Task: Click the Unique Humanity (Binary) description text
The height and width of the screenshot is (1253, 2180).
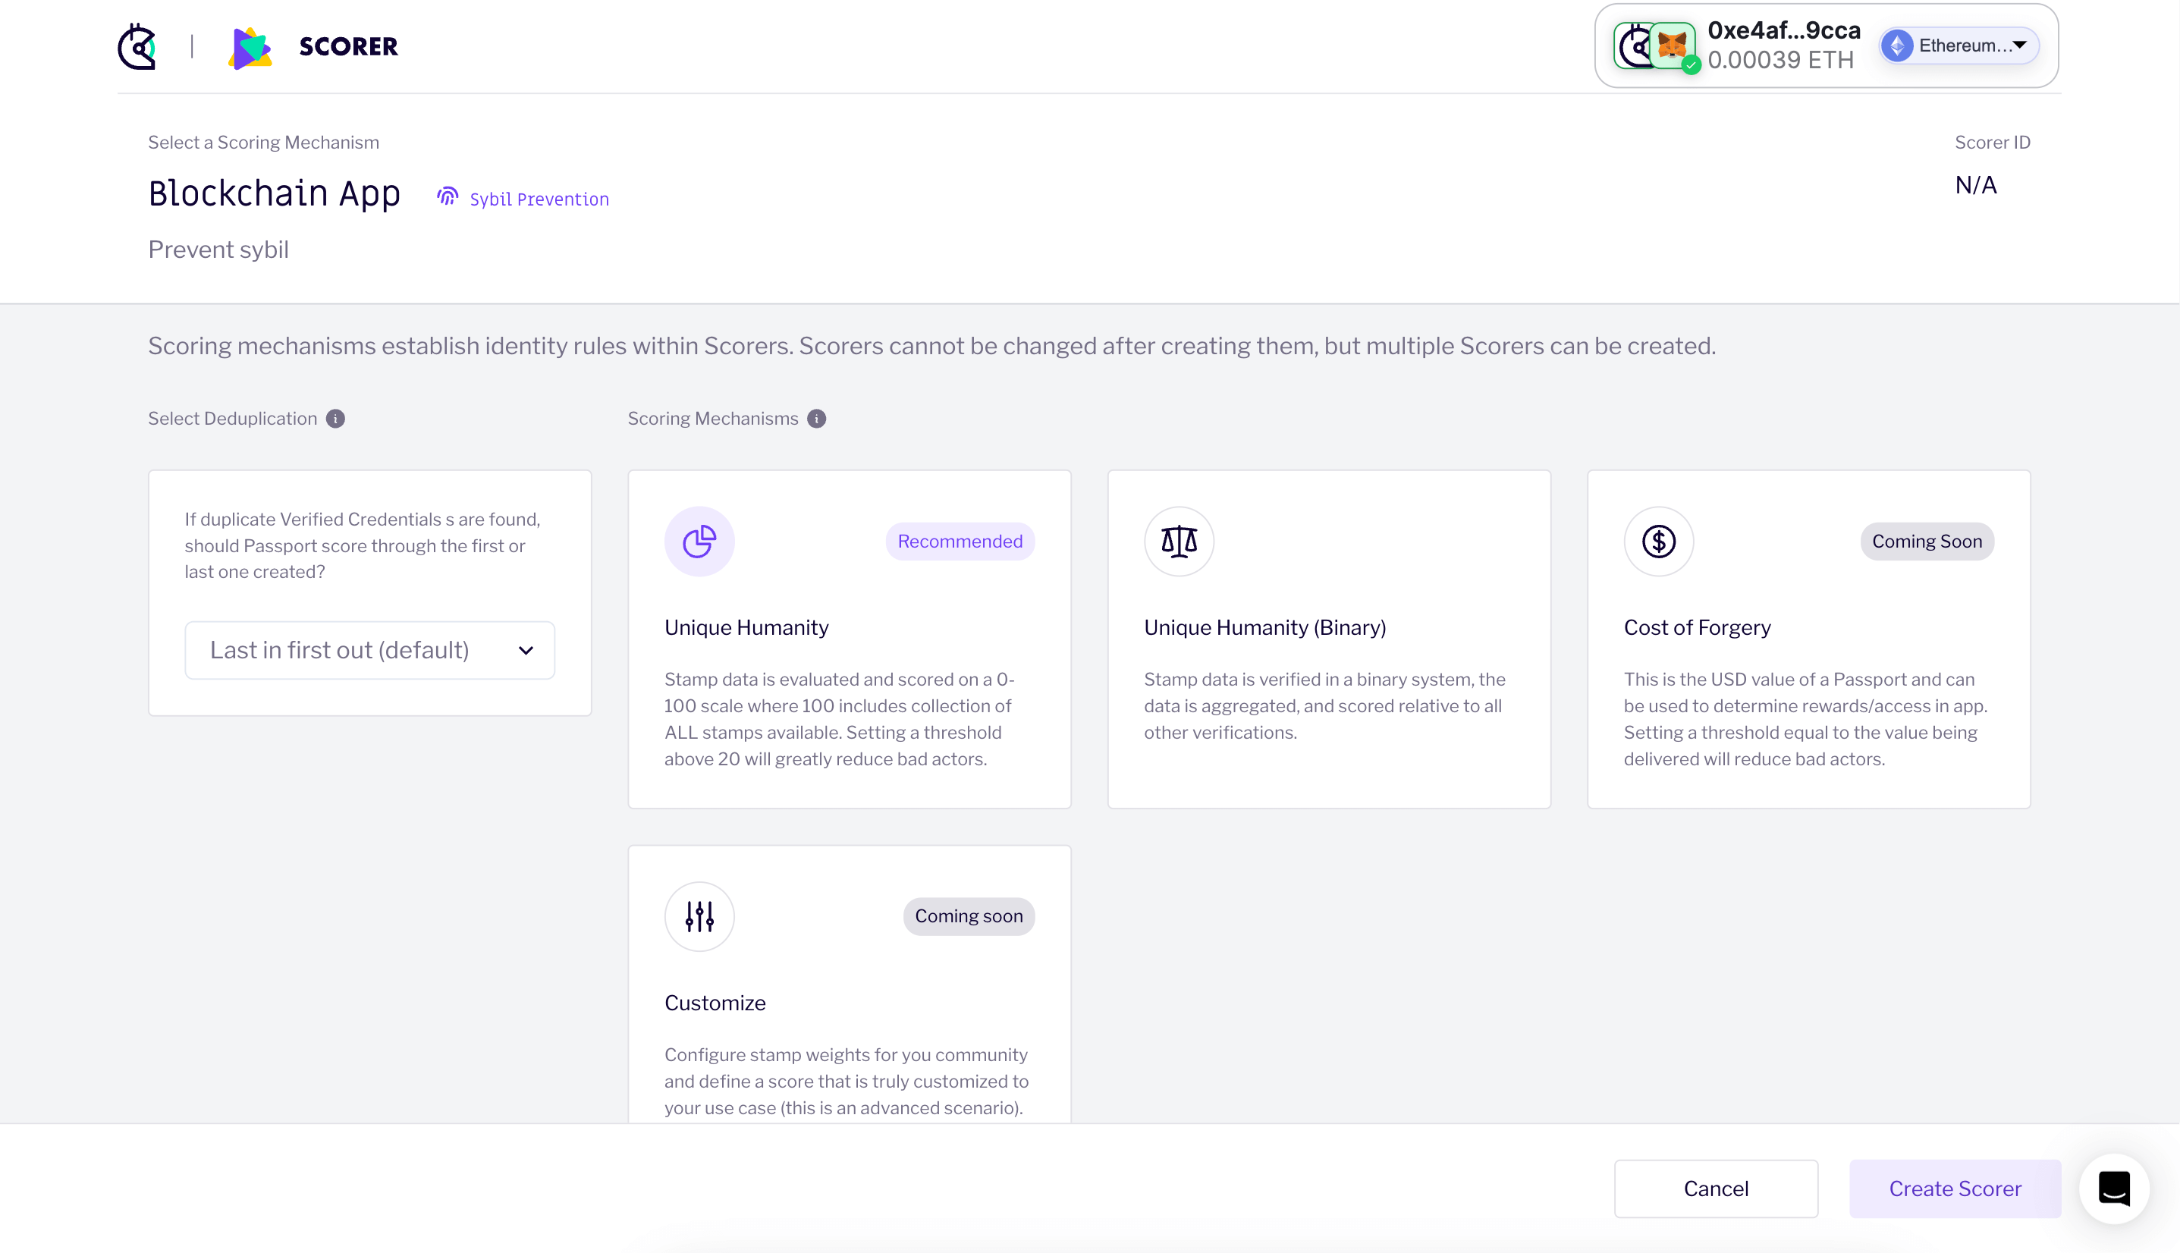Action: click(x=1324, y=705)
